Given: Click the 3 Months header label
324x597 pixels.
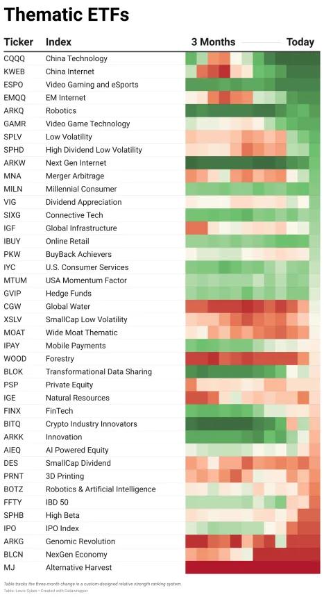Looking at the screenshot, I should (x=213, y=42).
